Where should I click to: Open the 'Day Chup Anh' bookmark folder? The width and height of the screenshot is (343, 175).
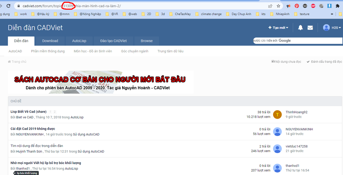click(x=239, y=14)
